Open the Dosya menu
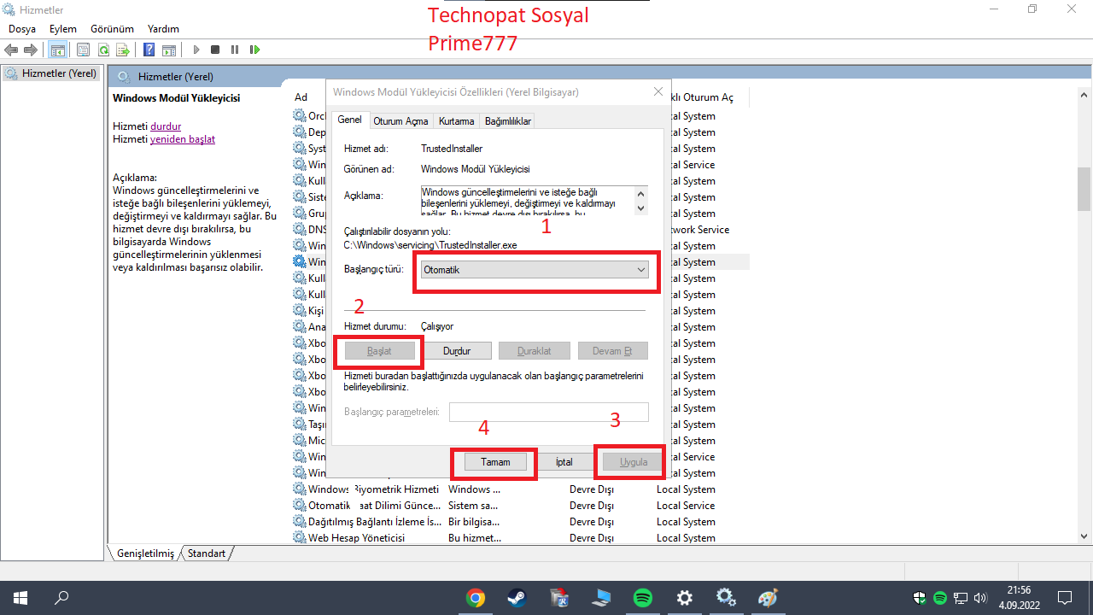 point(22,28)
